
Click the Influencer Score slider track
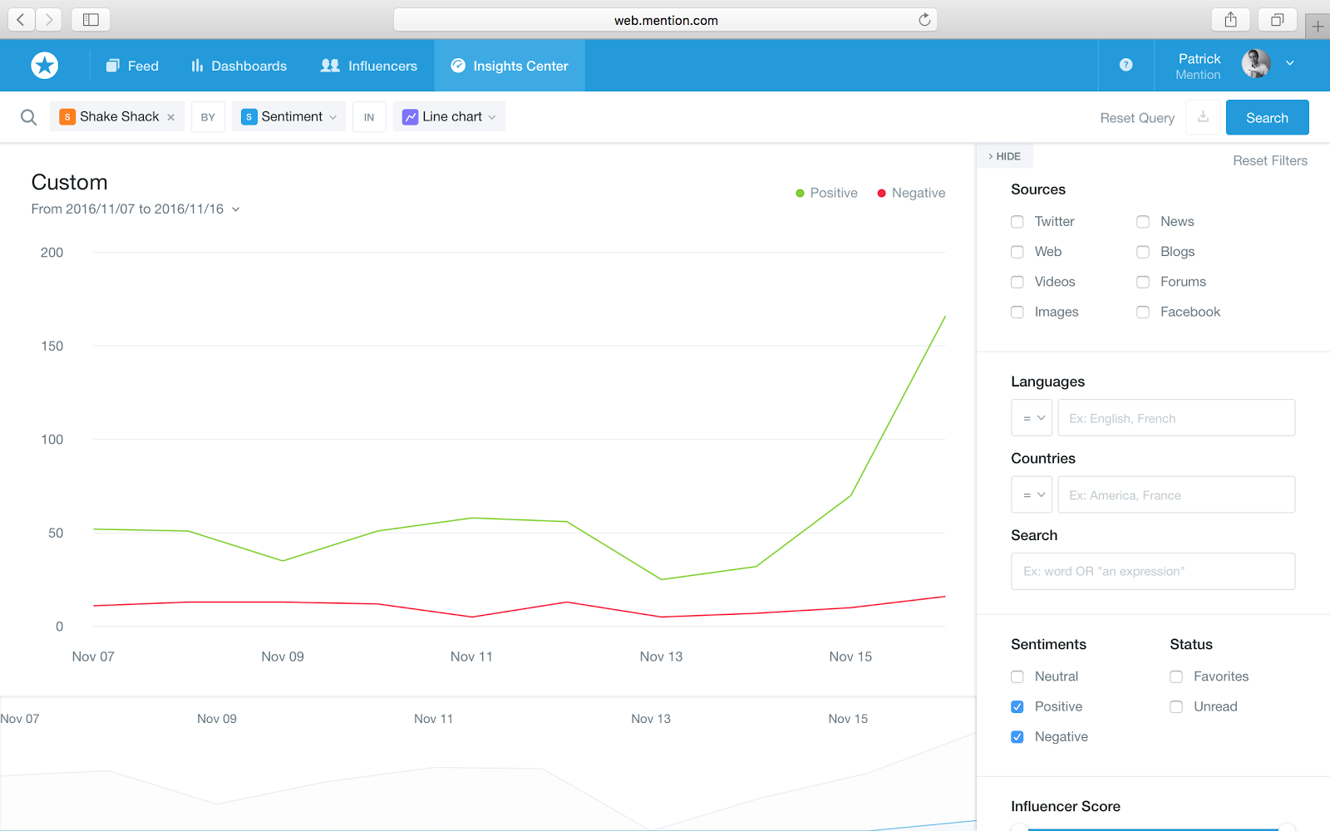click(1153, 829)
